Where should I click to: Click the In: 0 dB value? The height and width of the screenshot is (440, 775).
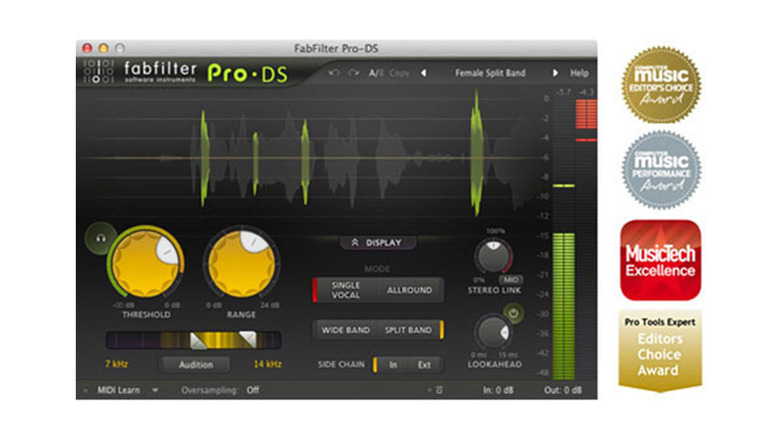pyautogui.click(x=499, y=390)
